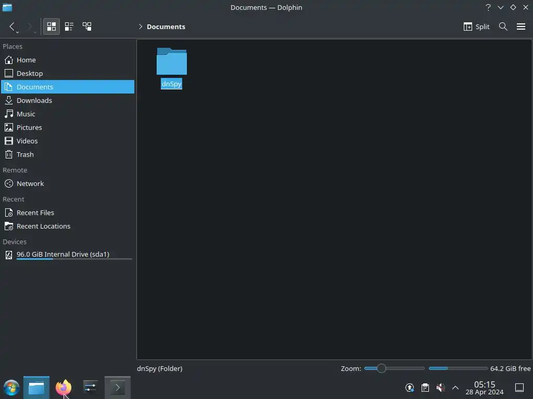Image resolution: width=533 pixels, height=399 pixels.
Task: Open forward history dropdown arrow
Action: [x=35, y=32]
